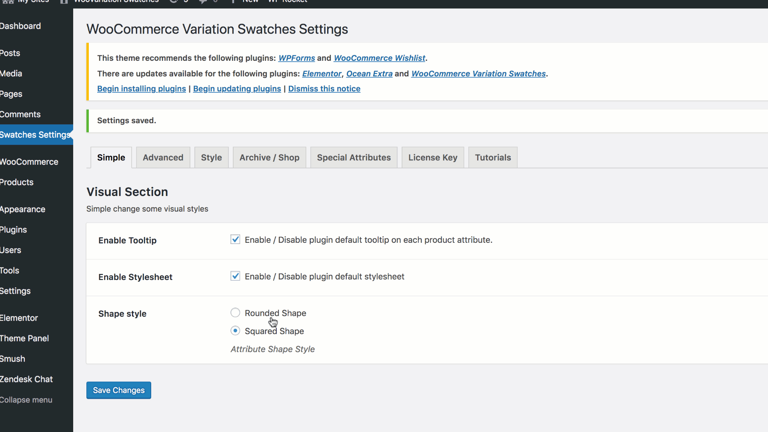Open Theme Panel in the sidebar
The width and height of the screenshot is (768, 432).
(24, 338)
